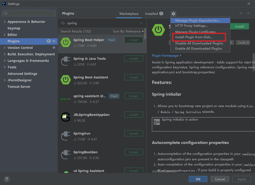
Task: Click the SpringBootGen plugin icon
Action: [66, 155]
